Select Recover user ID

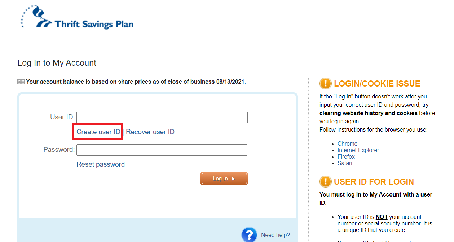pyautogui.click(x=150, y=132)
